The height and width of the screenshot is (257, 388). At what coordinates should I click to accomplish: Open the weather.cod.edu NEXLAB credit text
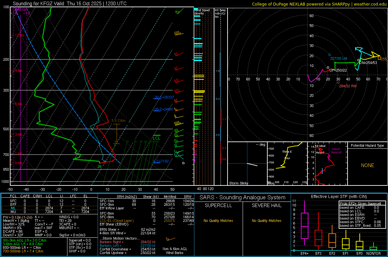[319, 4]
